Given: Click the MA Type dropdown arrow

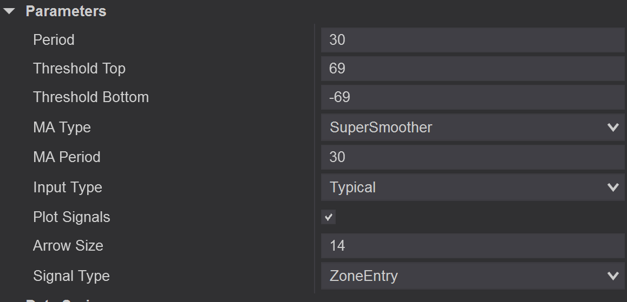Looking at the screenshot, I should coord(613,127).
